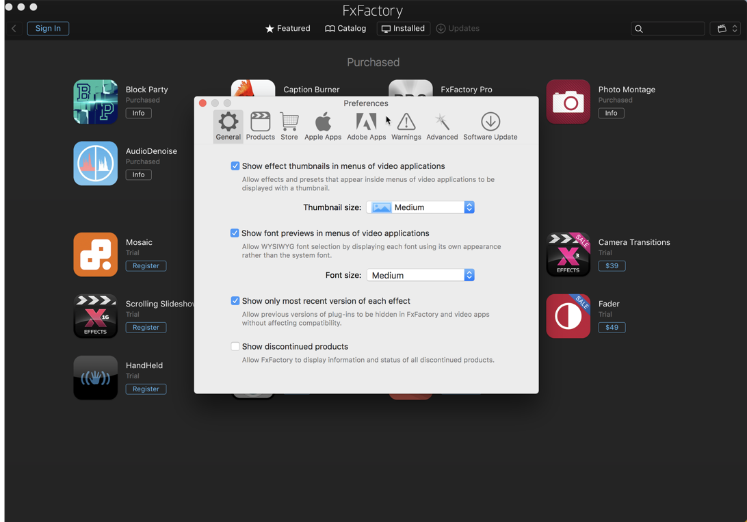The width and height of the screenshot is (747, 522).
Task: Click the AudioDenoise app icon
Action: click(96, 164)
